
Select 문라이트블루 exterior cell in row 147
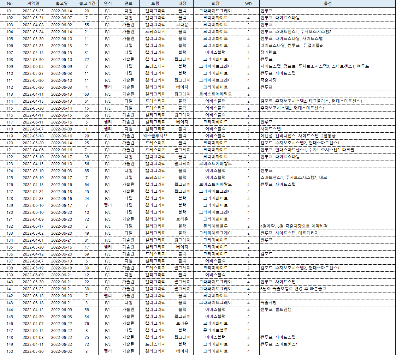(x=216, y=330)
